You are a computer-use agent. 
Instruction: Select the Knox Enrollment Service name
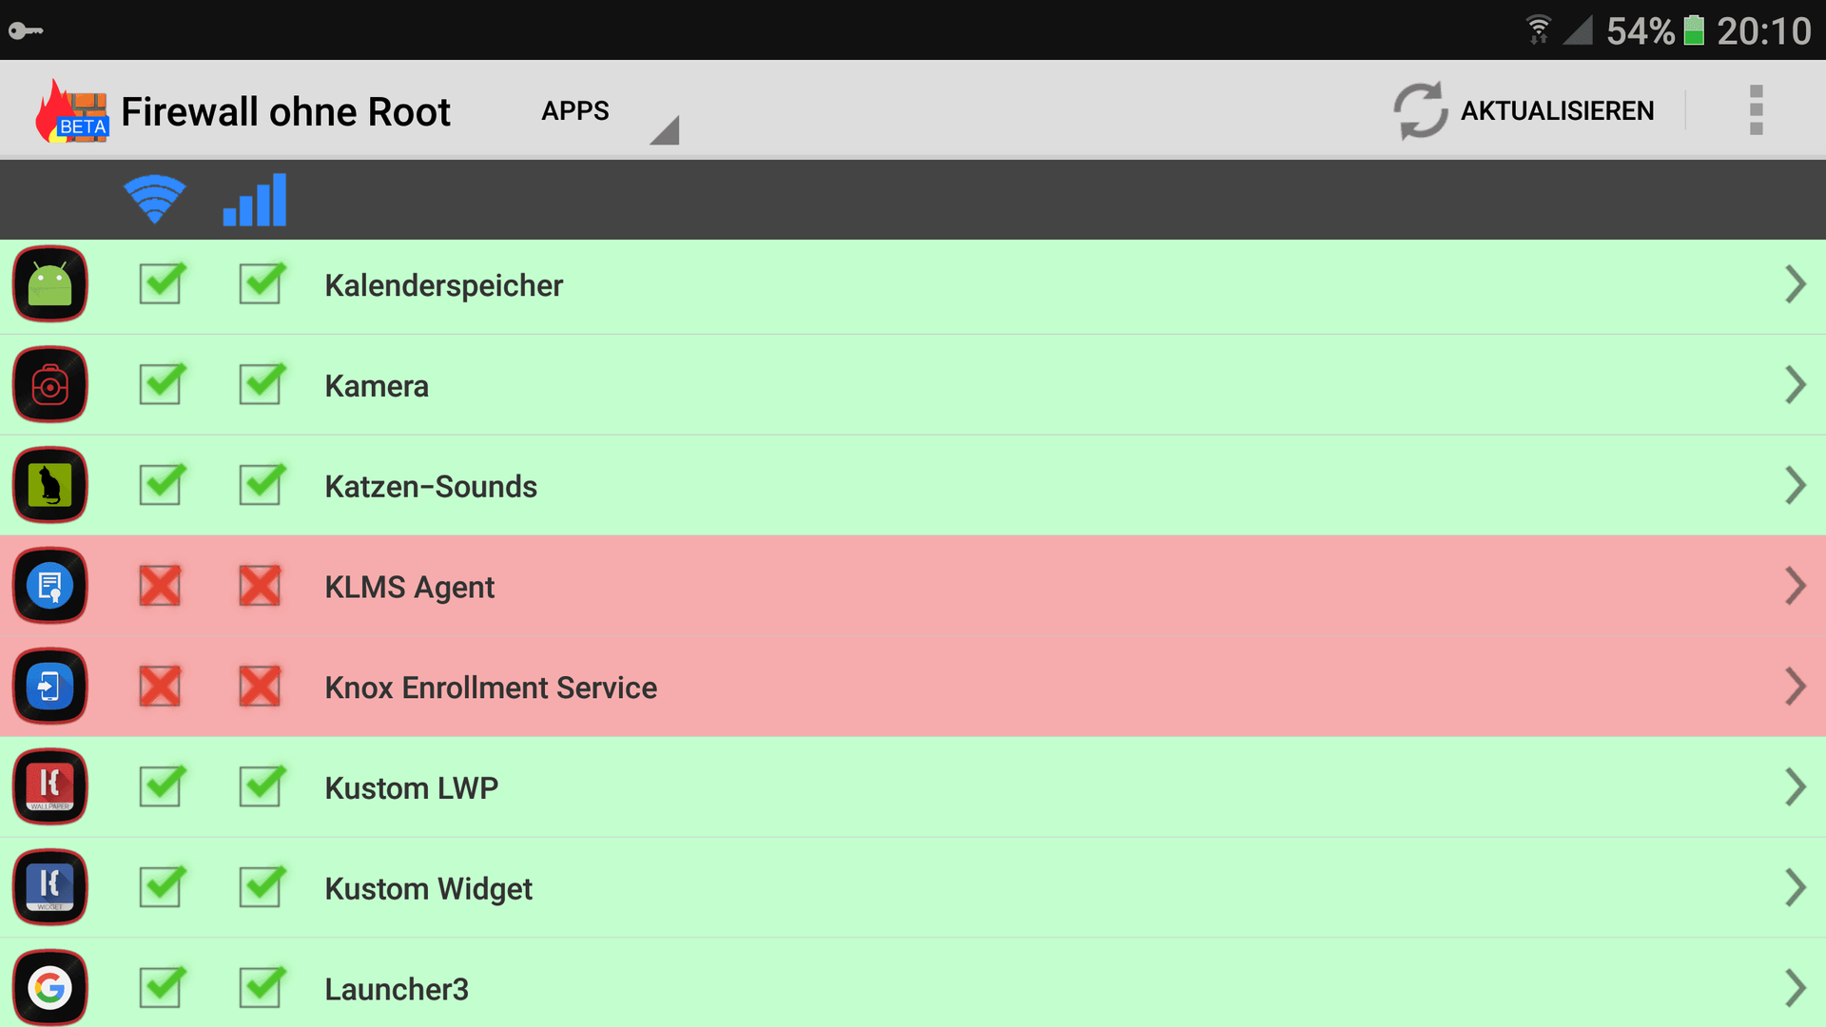point(491,688)
